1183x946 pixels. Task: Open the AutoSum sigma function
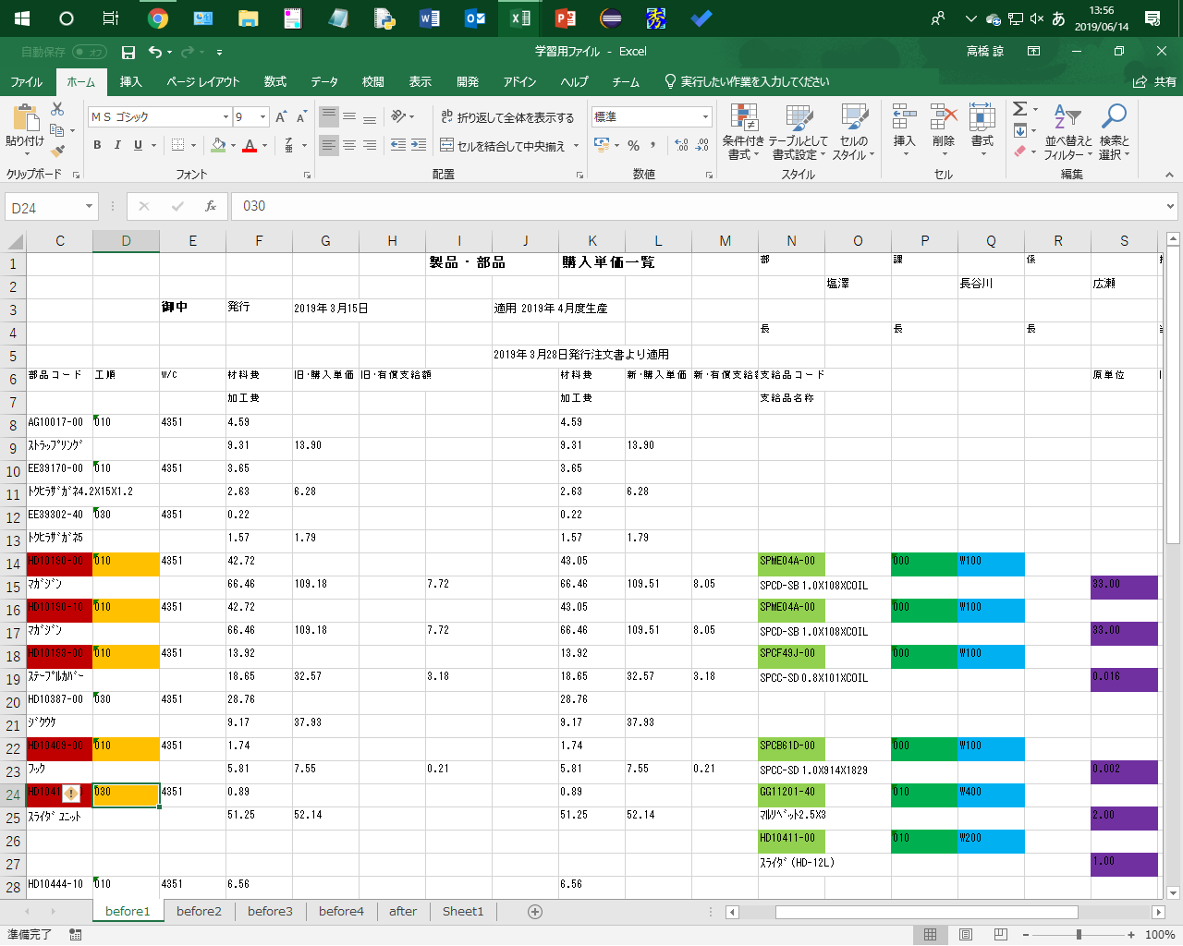pyautogui.click(x=1019, y=109)
